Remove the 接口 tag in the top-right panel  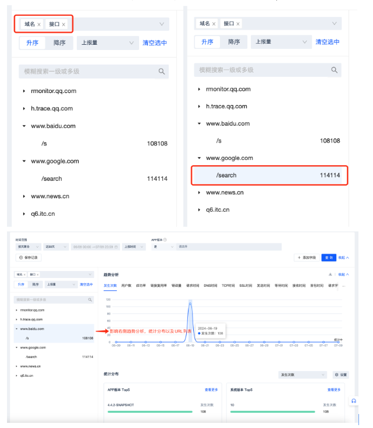(238, 24)
